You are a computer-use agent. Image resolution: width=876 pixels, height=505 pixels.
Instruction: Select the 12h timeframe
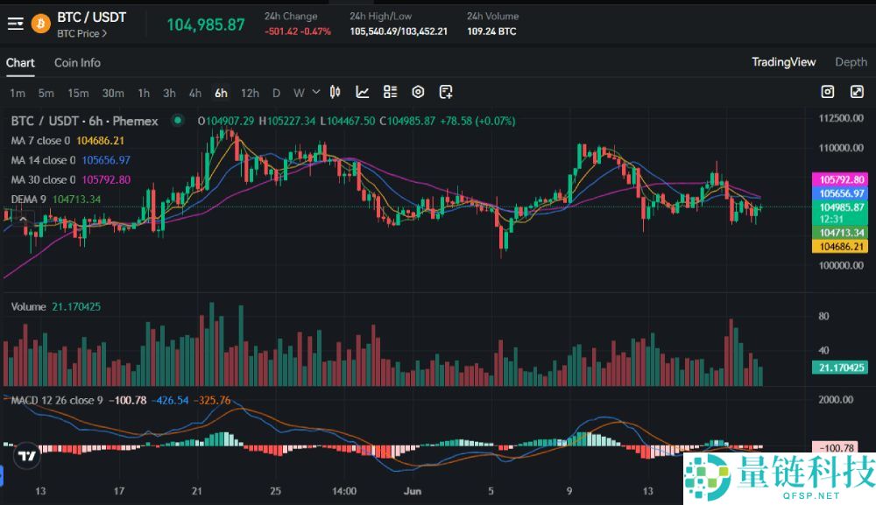tap(250, 93)
